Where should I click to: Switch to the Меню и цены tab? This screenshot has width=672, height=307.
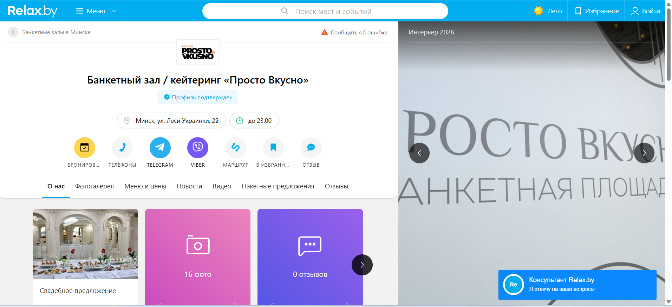[x=145, y=186]
